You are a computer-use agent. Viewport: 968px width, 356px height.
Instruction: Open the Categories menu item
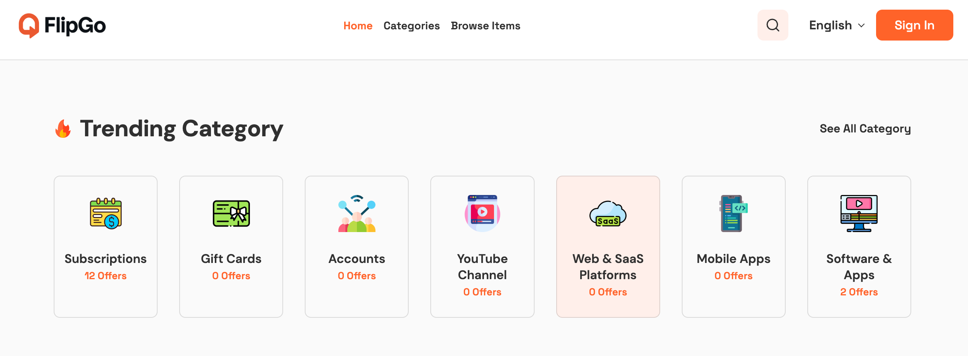[x=411, y=26]
